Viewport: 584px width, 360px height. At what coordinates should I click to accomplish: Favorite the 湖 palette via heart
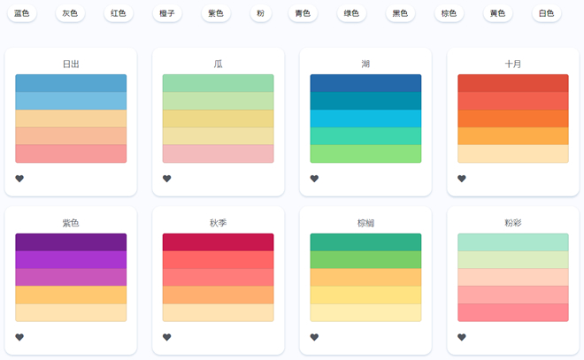pyautogui.click(x=314, y=179)
